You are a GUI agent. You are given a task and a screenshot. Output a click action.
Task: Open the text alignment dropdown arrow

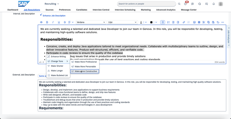(x=73, y=22)
